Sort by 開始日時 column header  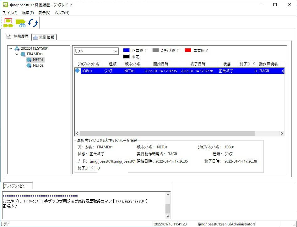pyautogui.click(x=161, y=64)
